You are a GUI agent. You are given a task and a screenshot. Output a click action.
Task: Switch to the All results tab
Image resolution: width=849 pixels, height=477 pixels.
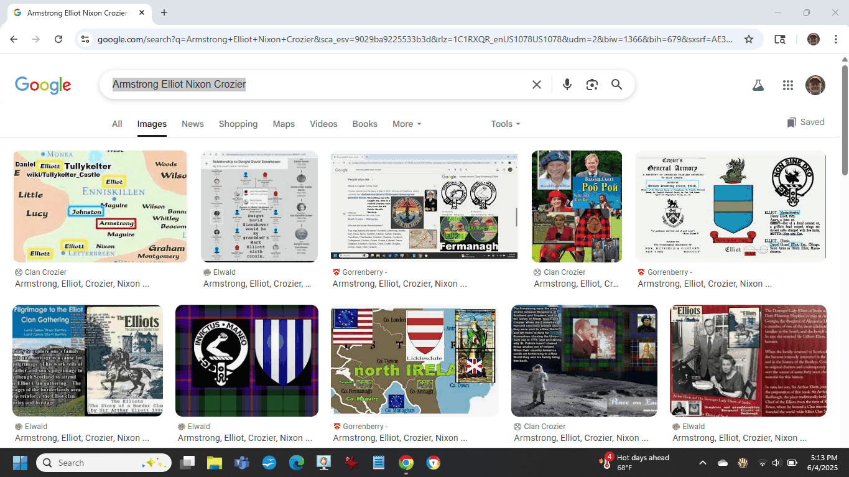point(117,124)
